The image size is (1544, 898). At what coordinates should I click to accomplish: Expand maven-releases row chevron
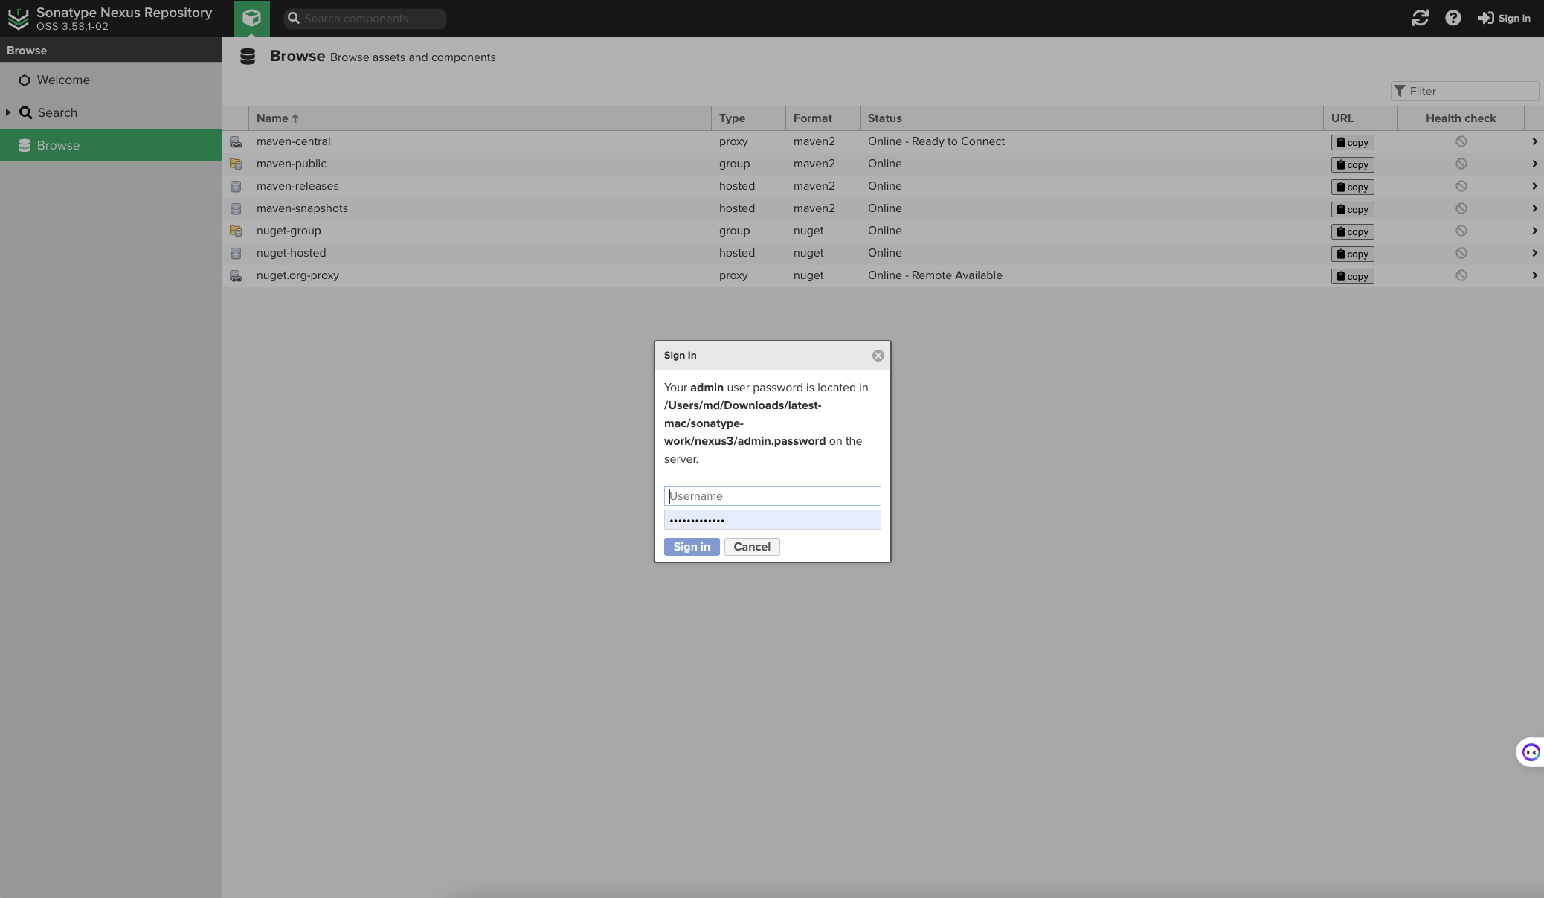[1534, 186]
